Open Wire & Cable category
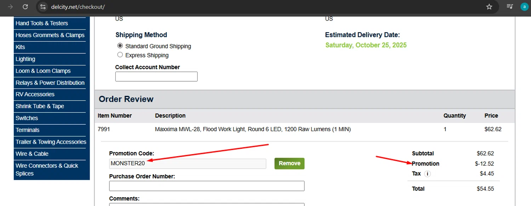The image size is (531, 206). pyautogui.click(x=32, y=154)
